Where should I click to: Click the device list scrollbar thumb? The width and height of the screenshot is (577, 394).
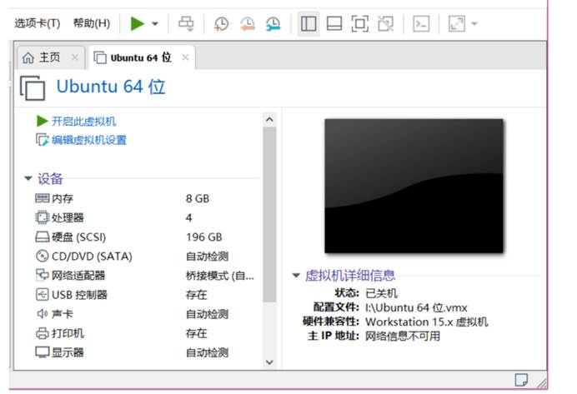269,214
